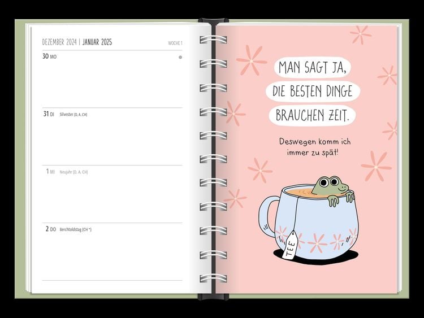Screen dimensions: 424x318
Task: Click the "JANUAR 2025" header label
Action: click(98, 42)
